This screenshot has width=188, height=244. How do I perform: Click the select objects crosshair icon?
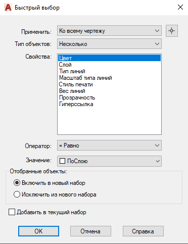[172, 31]
